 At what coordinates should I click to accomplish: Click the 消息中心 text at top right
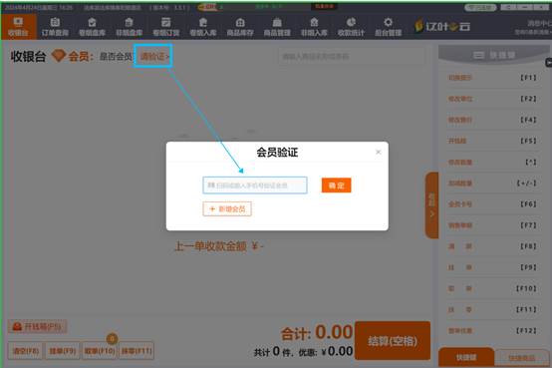(x=539, y=23)
